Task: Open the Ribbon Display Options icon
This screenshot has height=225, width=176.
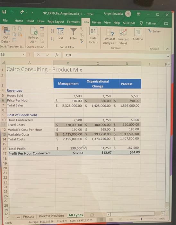Action: [139, 14]
